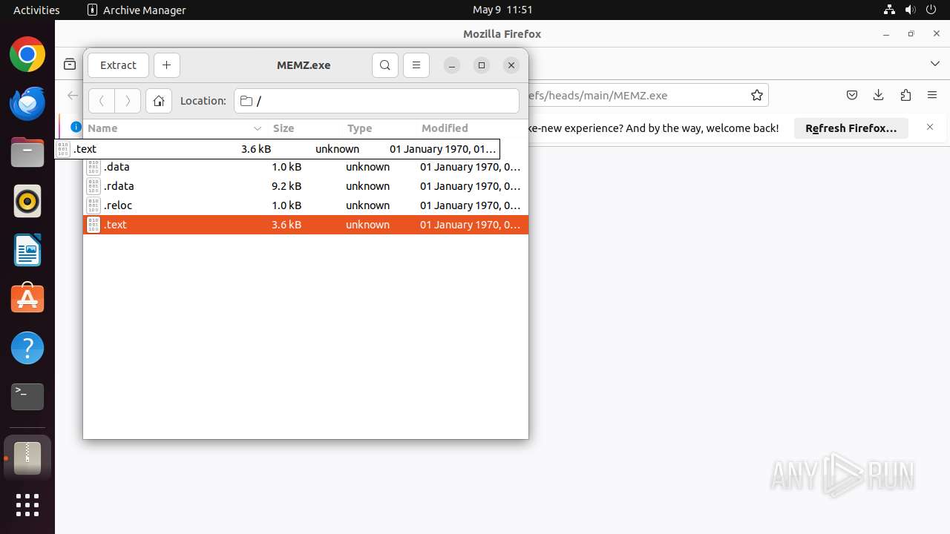Open Help from dock
The width and height of the screenshot is (950, 534).
(x=27, y=348)
